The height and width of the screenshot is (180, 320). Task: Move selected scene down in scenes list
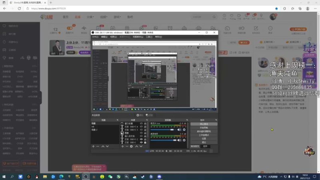point(107,146)
